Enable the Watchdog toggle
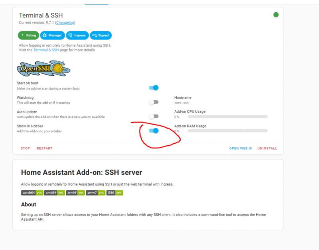 coord(153,102)
